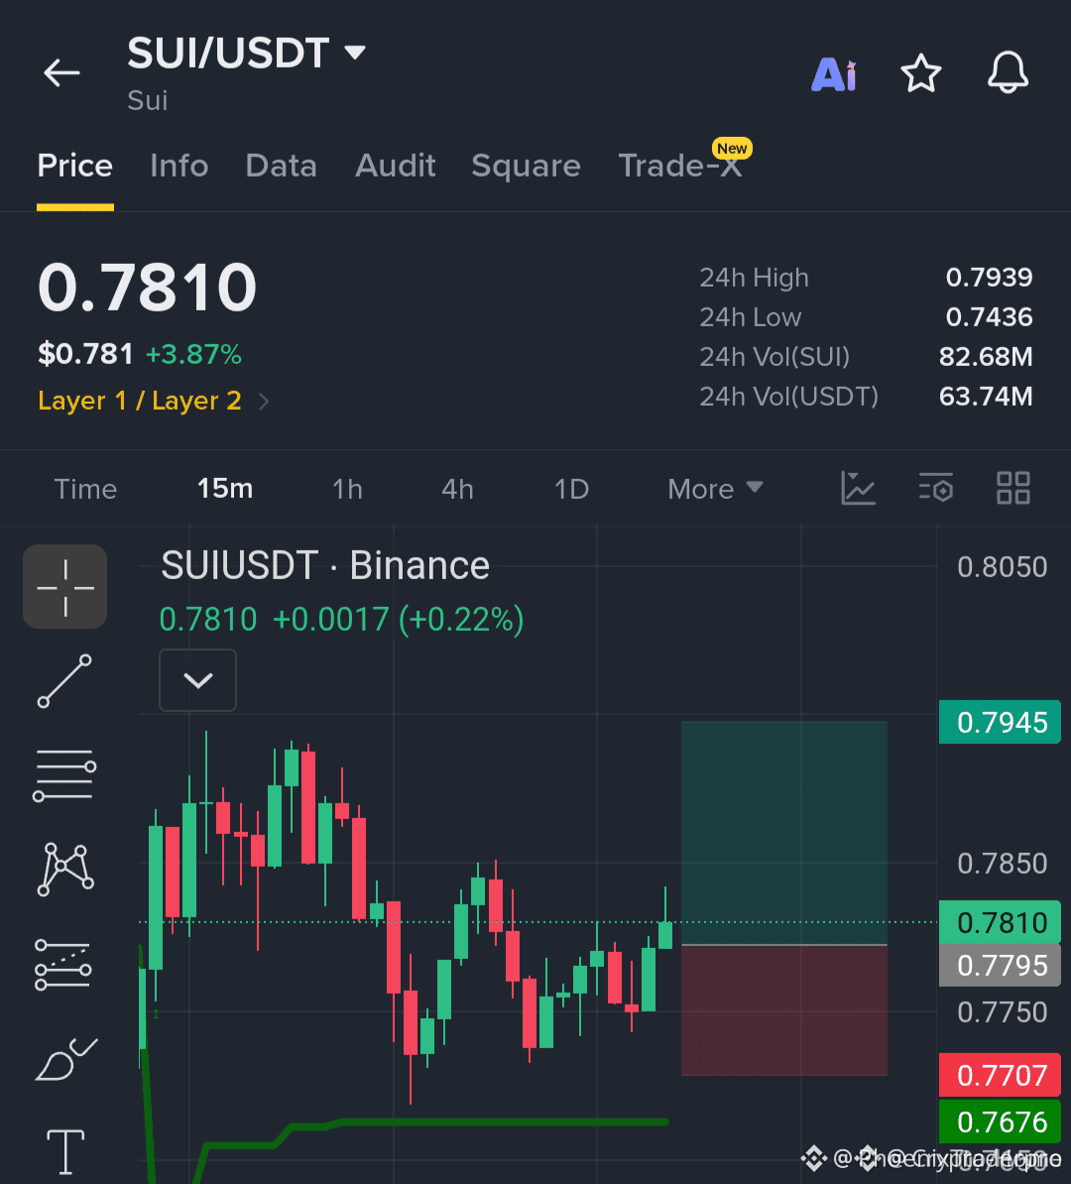Image resolution: width=1071 pixels, height=1184 pixels.
Task: Select the 4h chart interval
Action: point(458,489)
